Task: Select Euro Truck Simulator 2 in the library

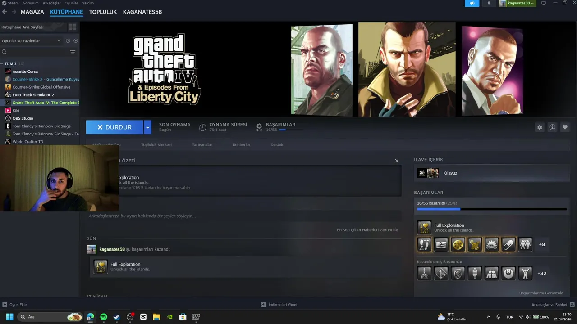Action: 33,95
